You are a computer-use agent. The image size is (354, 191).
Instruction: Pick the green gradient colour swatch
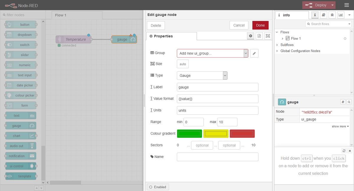click(x=189, y=134)
